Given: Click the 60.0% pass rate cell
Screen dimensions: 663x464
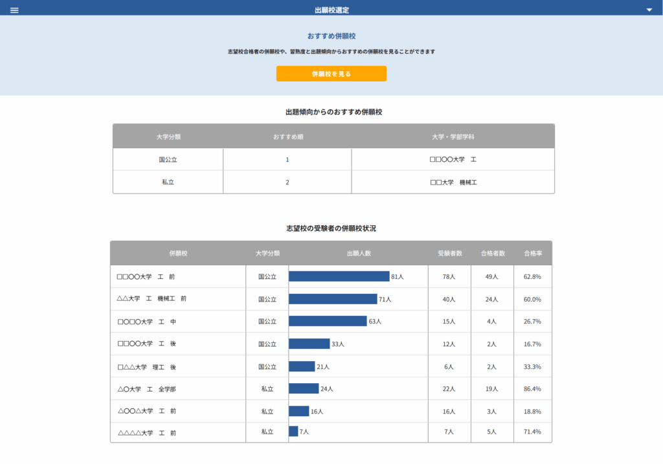Looking at the screenshot, I should pyautogui.click(x=532, y=299).
